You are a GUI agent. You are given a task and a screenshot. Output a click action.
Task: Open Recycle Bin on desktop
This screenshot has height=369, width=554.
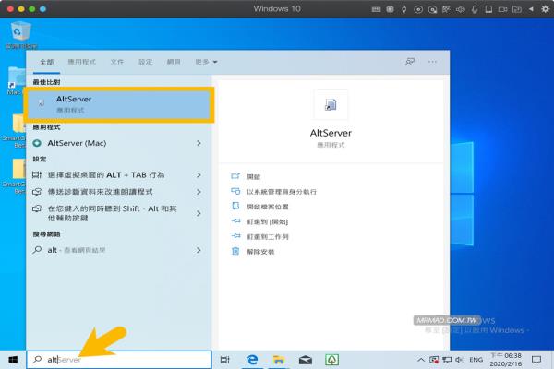[x=20, y=35]
